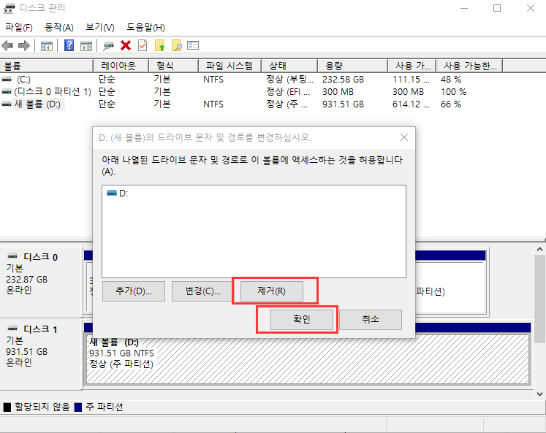Screen dimensions: 546x433
Task: Sort by the 볼륨 column header
Action: click(47, 66)
